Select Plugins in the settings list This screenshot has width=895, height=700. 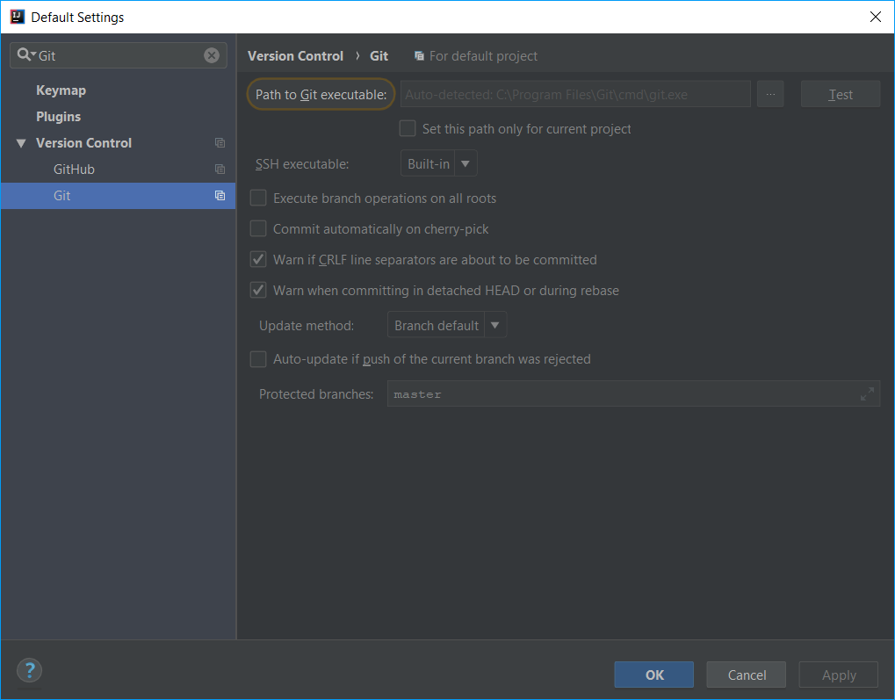[x=58, y=117]
